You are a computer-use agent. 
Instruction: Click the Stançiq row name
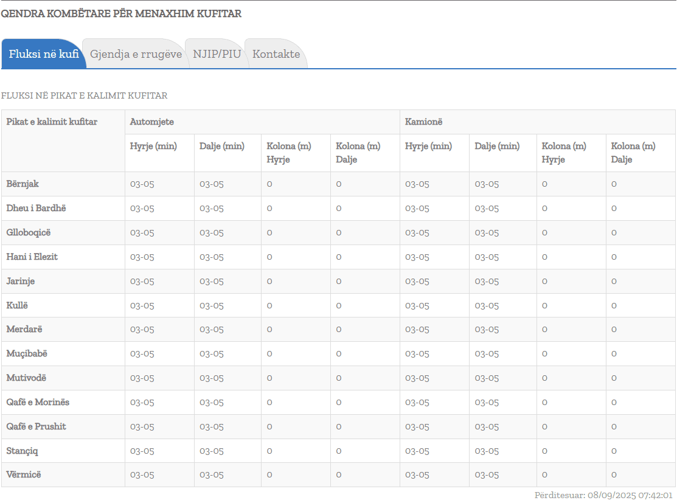pyautogui.click(x=23, y=451)
